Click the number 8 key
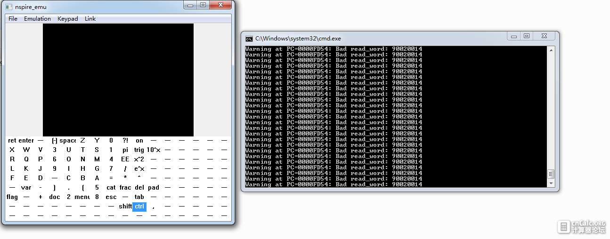This screenshot has height=239, width=610. coord(97,197)
